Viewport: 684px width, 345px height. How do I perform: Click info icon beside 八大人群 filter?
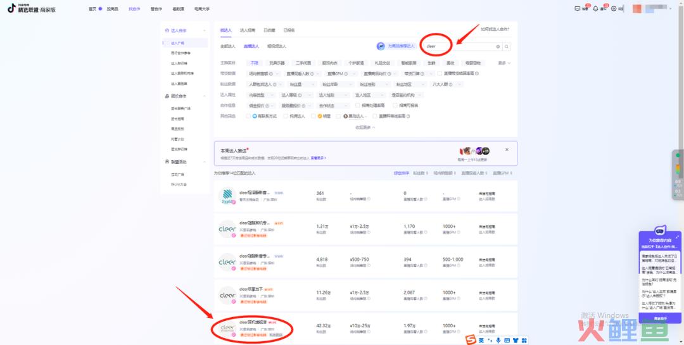tap(451, 84)
